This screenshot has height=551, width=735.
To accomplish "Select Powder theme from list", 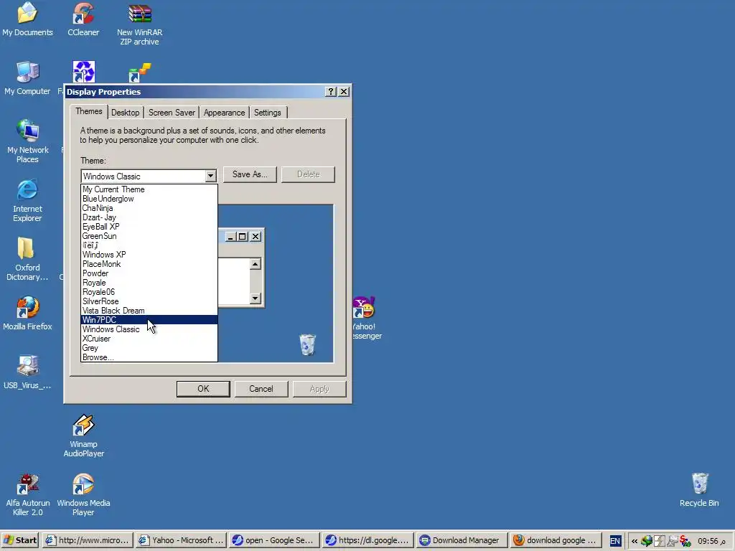I will (149, 273).
